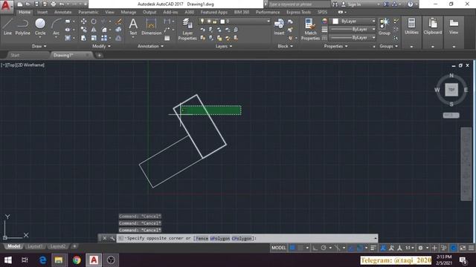Expand the Block panel
The image size is (476, 267).
coord(286,46)
